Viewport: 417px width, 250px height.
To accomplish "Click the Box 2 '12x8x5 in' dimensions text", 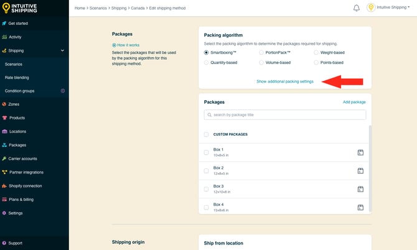I will point(221,174).
